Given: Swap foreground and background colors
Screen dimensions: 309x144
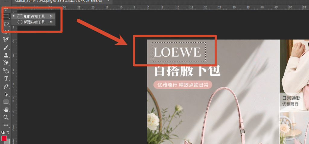Looking at the screenshot, I should (8, 132).
